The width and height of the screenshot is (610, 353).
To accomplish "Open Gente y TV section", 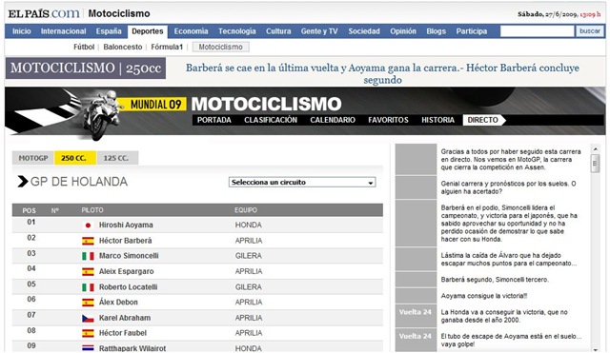I will pyautogui.click(x=319, y=31).
